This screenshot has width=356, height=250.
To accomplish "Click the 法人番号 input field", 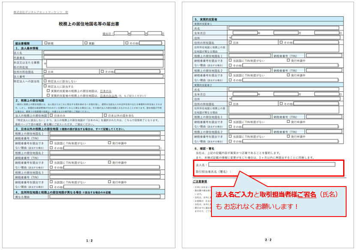I will [103, 76].
